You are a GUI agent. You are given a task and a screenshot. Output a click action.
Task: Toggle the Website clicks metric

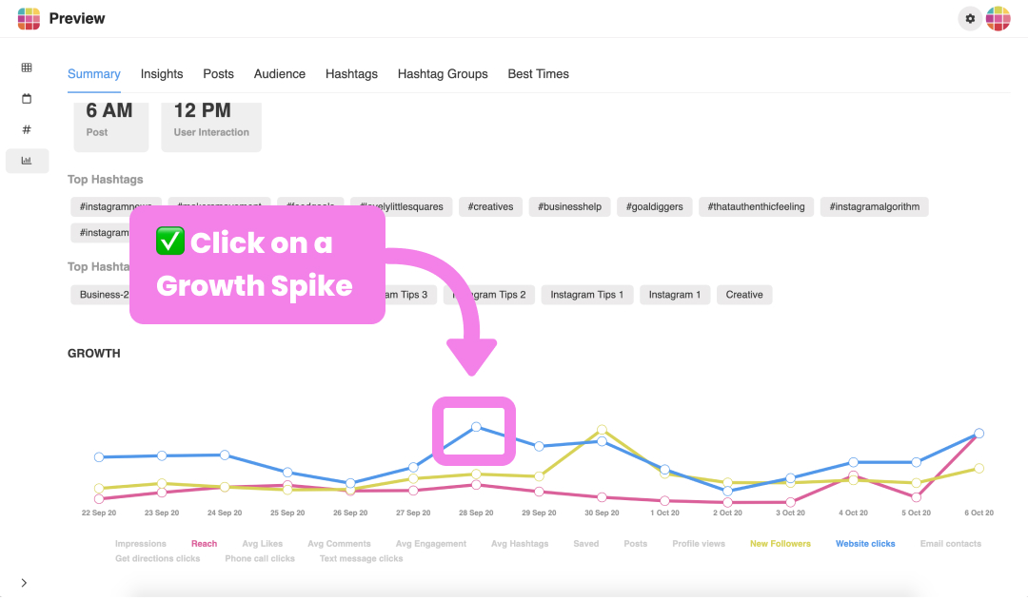click(x=865, y=544)
